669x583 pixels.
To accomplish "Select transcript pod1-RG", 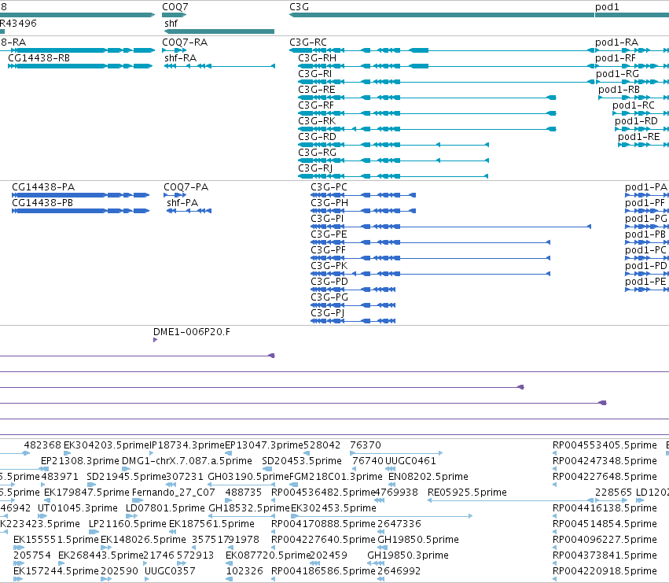I will click(x=617, y=74).
